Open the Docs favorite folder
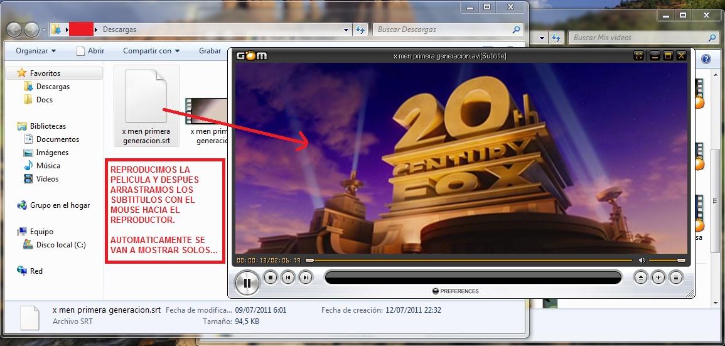The width and height of the screenshot is (725, 346). click(x=45, y=99)
